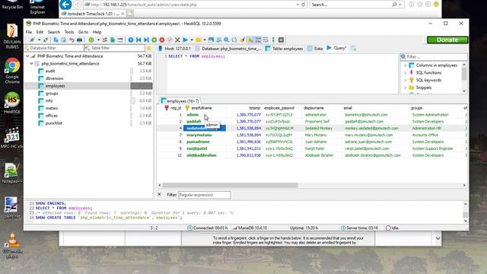Screen dimensions: 487x274
Task: Toggle the long lines wrap toolbar button
Action: [266, 40]
